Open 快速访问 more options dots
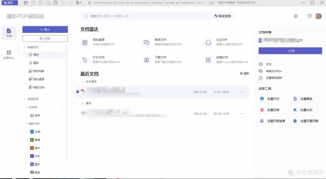The image size is (326, 179). 62,48
